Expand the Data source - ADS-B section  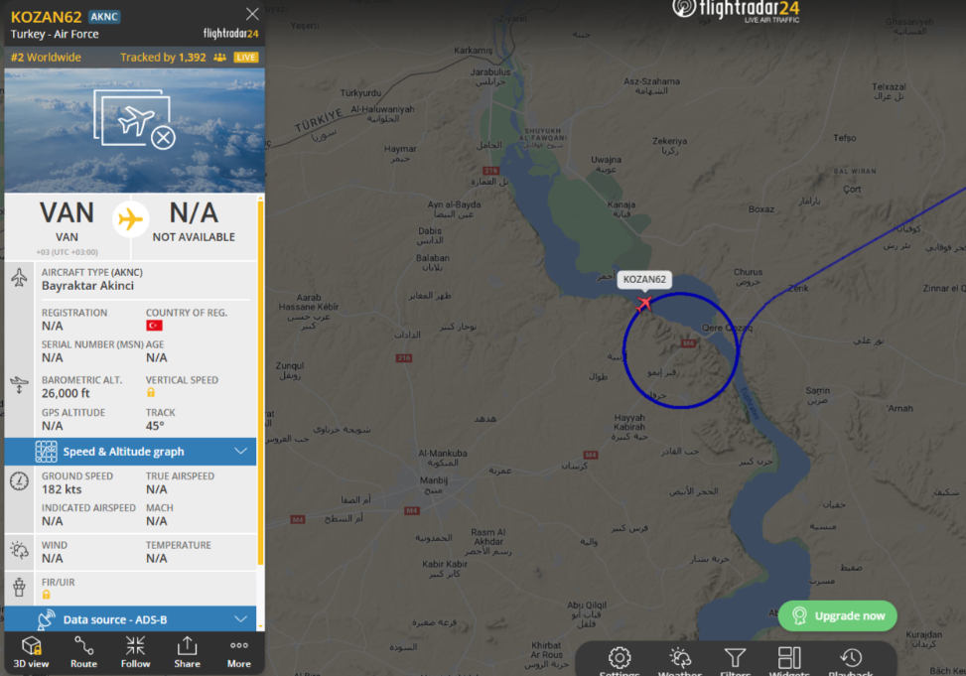(x=131, y=619)
